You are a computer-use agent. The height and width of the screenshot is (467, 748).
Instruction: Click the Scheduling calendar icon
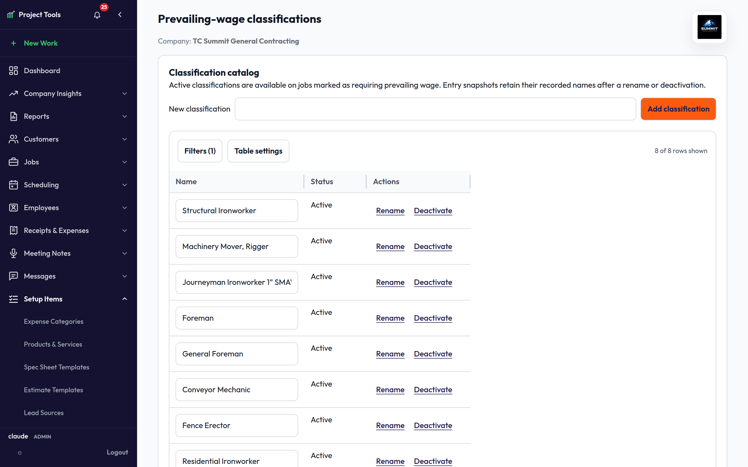click(x=13, y=185)
